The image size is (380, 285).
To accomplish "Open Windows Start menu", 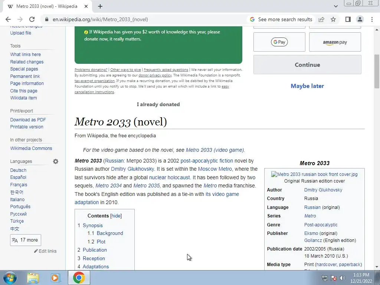I will pyautogui.click(x=10, y=278).
